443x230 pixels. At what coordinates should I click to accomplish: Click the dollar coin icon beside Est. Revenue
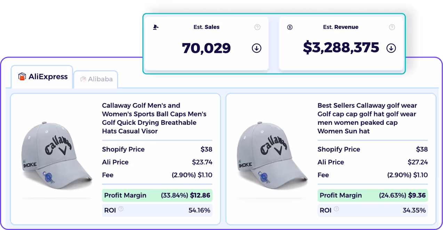tap(290, 27)
